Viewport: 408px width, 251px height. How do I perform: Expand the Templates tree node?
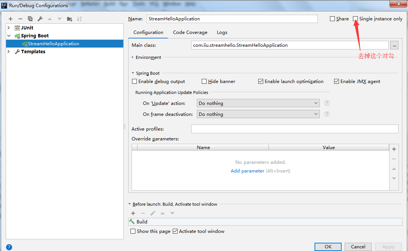(9, 52)
